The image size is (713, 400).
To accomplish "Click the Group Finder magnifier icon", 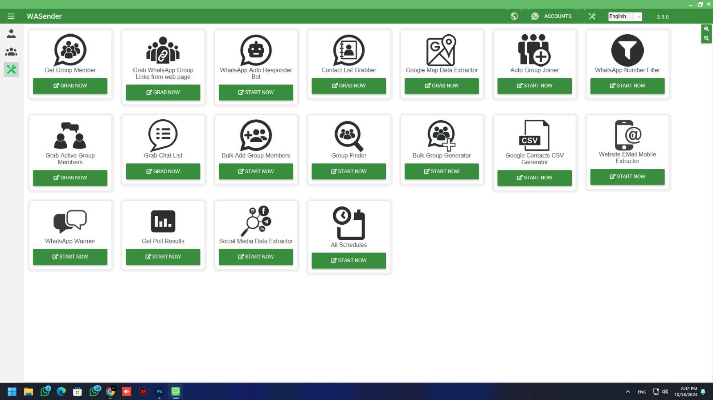I will (x=349, y=136).
